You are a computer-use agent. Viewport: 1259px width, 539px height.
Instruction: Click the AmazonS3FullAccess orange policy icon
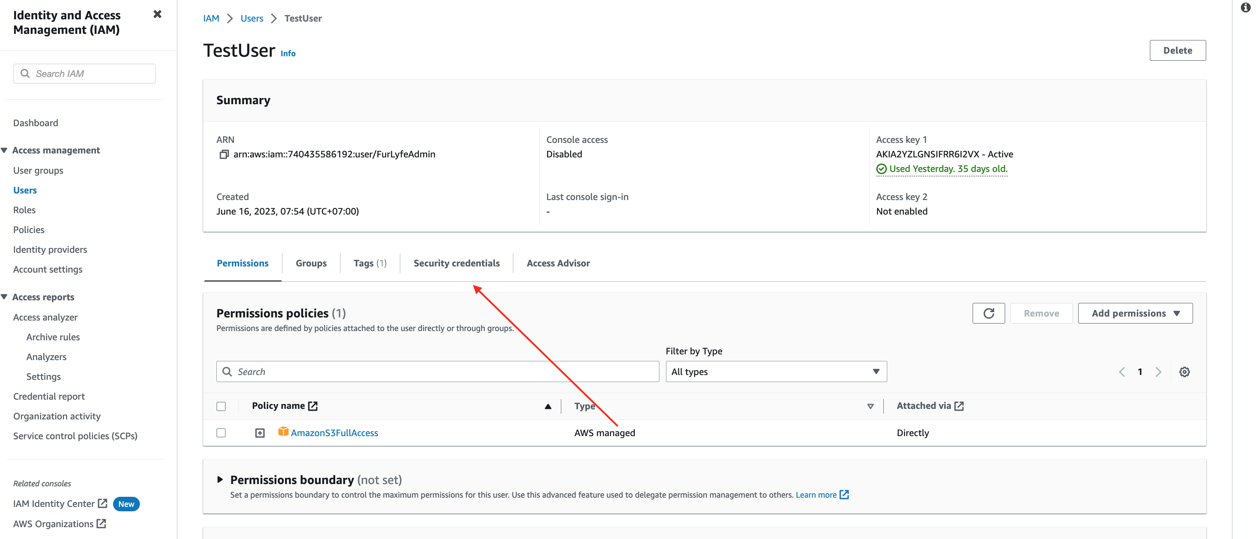[283, 432]
